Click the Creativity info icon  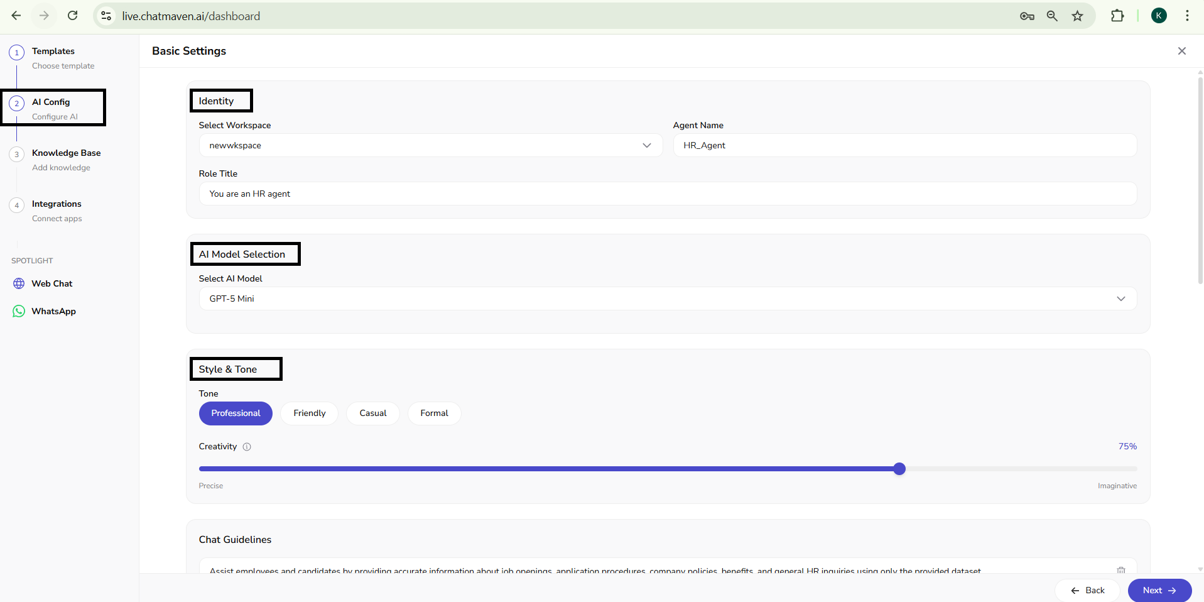247,447
